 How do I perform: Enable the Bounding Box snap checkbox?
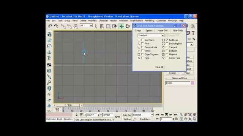(167, 44)
